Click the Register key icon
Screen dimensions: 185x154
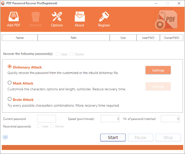[104, 16]
